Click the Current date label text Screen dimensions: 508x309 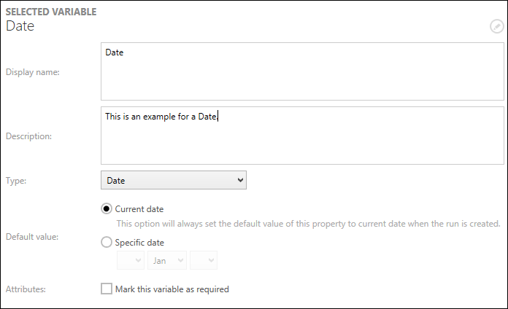click(x=139, y=209)
